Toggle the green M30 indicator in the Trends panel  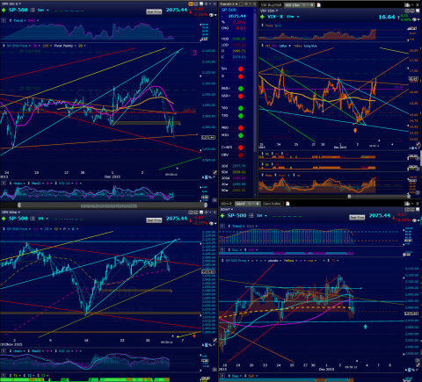(241, 135)
